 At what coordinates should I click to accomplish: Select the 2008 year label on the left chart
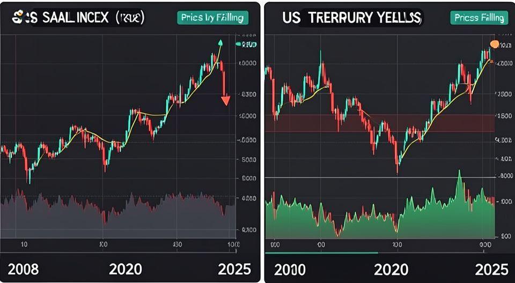pyautogui.click(x=23, y=267)
